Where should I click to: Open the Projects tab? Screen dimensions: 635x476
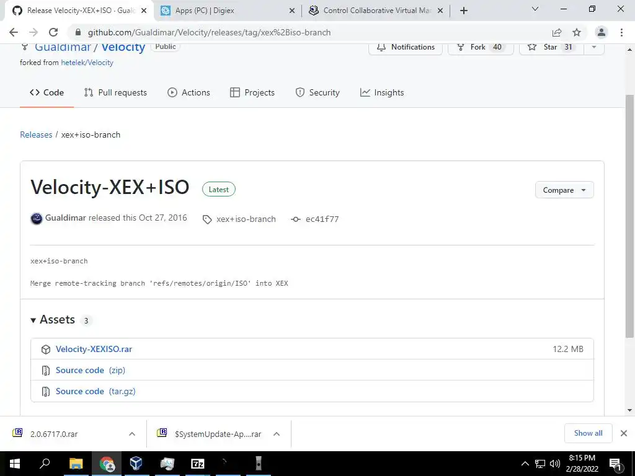click(x=252, y=93)
